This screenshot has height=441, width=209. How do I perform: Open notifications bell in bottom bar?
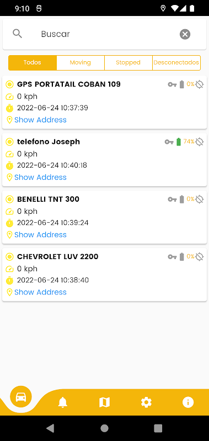(x=63, y=402)
